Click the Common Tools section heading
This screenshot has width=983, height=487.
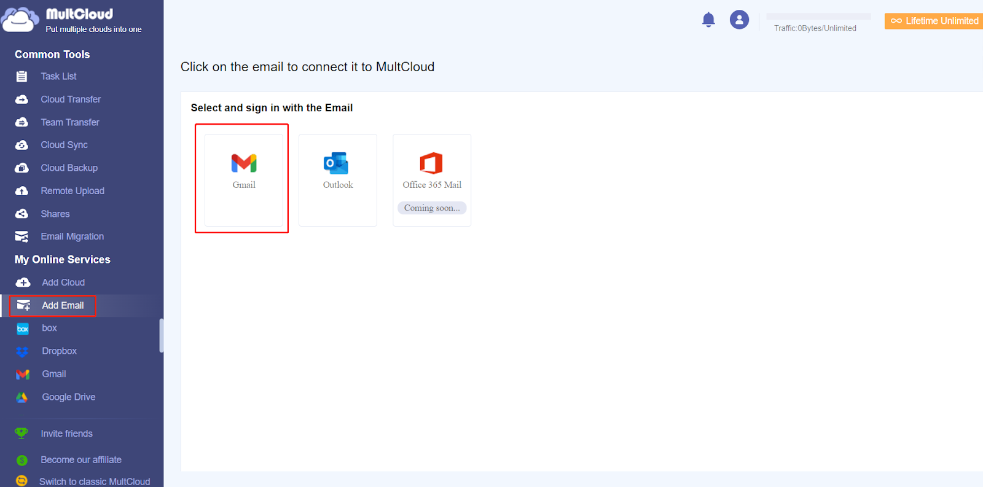pyautogui.click(x=52, y=55)
